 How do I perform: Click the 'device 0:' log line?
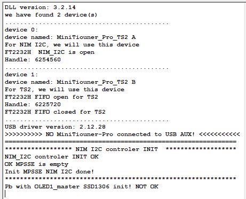tap(21, 30)
